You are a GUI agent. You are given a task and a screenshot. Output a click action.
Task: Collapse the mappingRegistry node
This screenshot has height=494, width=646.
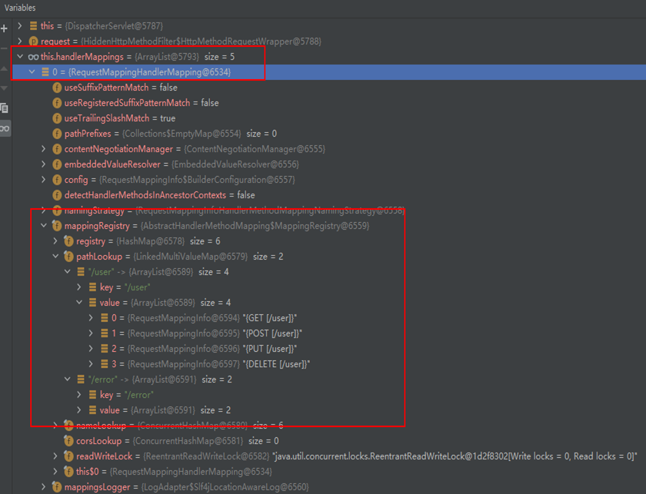pos(44,226)
